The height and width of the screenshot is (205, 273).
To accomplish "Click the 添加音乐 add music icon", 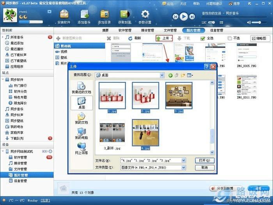I will point(84,16).
